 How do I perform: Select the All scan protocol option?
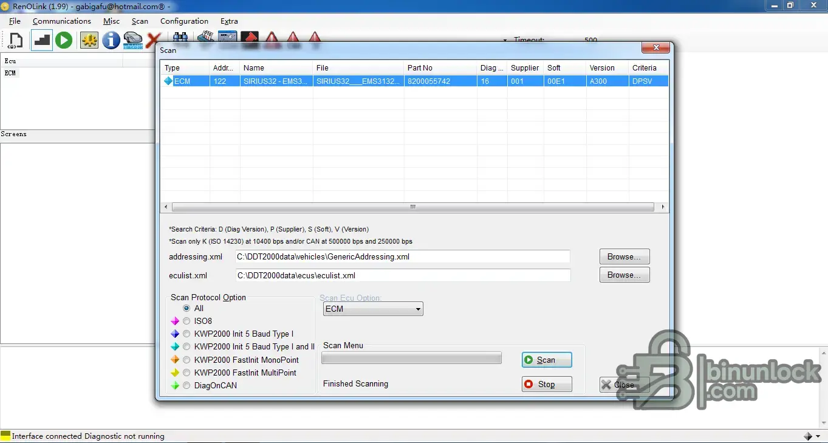pyautogui.click(x=186, y=308)
